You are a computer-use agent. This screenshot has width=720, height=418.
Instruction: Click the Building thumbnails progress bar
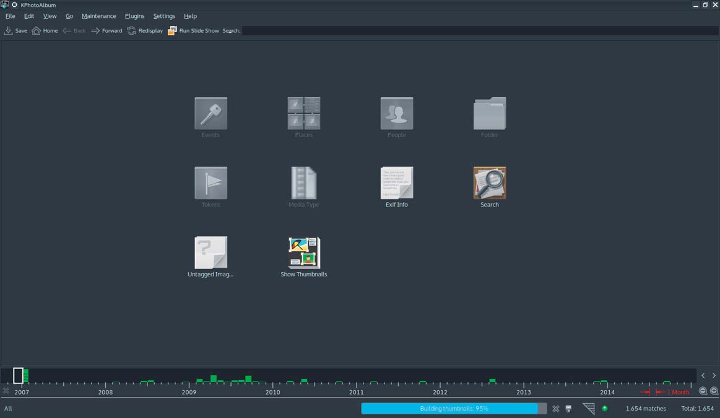(x=454, y=408)
